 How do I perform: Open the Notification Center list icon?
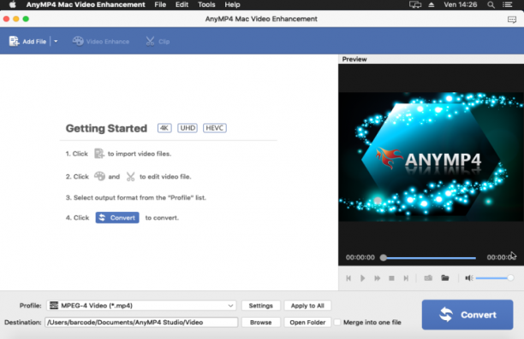coord(507,4)
